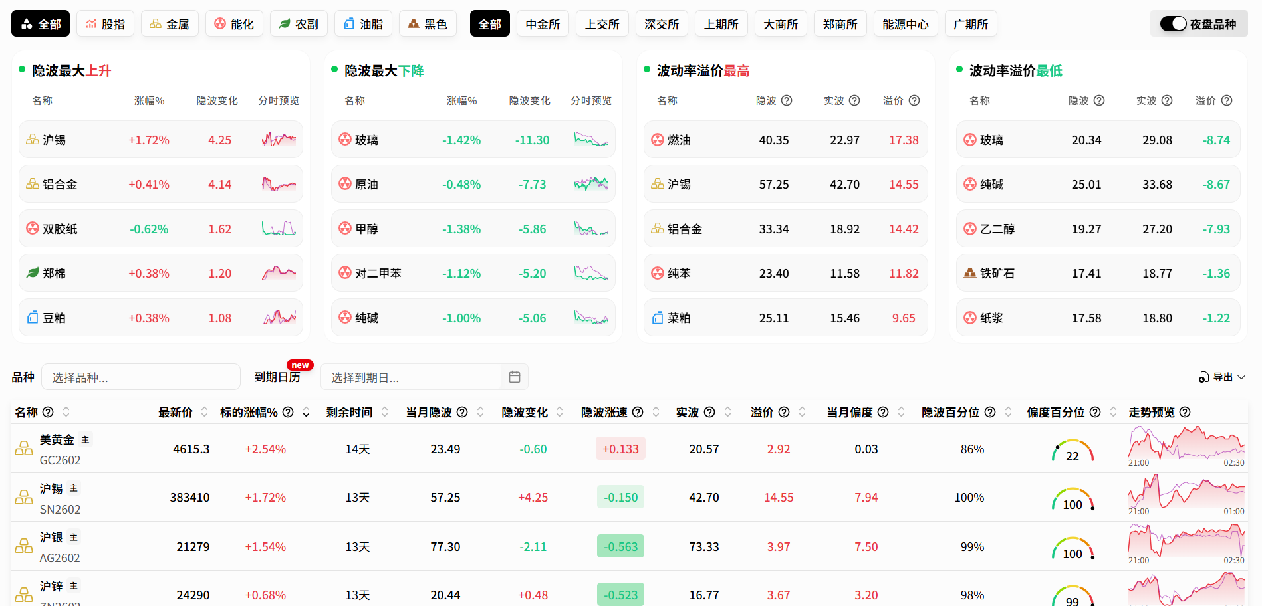Sort table by 标的涨幅% column
The height and width of the screenshot is (606, 1262).
coord(307,412)
